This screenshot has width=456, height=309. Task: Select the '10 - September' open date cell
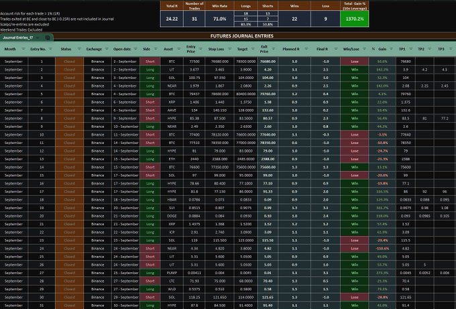click(x=125, y=126)
